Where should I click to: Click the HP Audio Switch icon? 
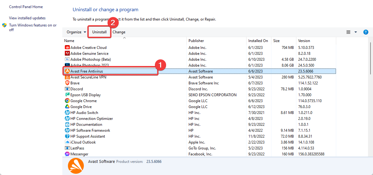click(67, 113)
